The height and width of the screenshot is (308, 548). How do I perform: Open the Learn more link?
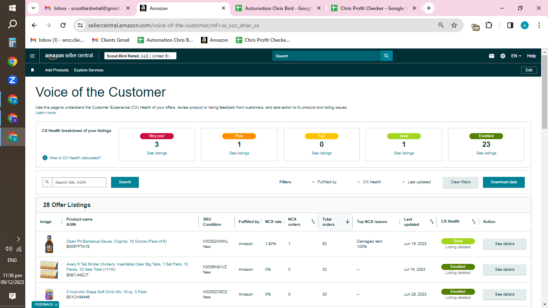point(45,113)
